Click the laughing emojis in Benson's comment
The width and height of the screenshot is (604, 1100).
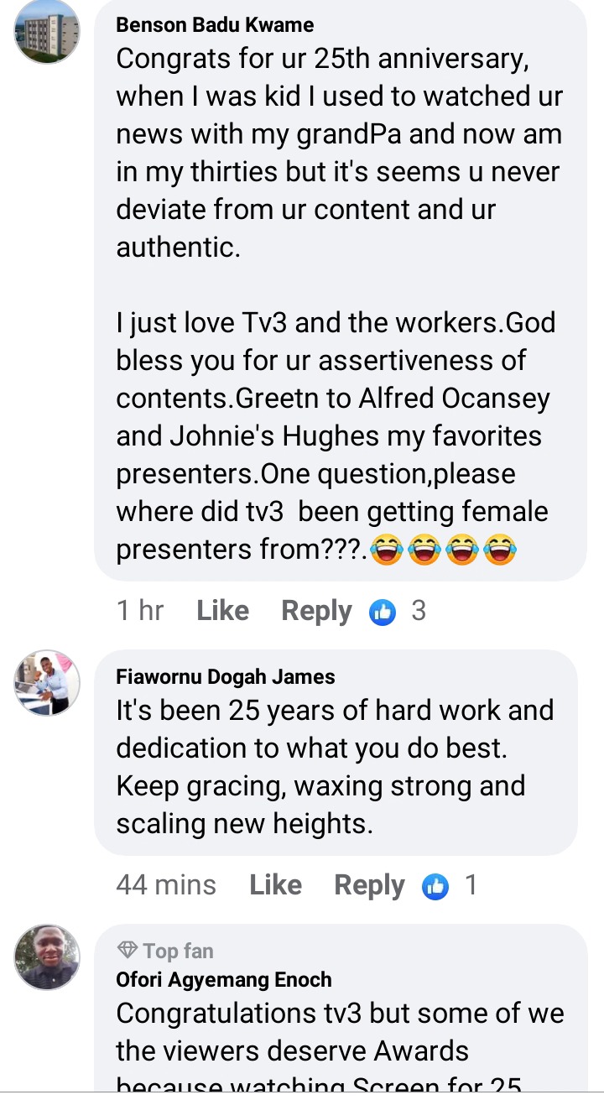click(x=443, y=550)
